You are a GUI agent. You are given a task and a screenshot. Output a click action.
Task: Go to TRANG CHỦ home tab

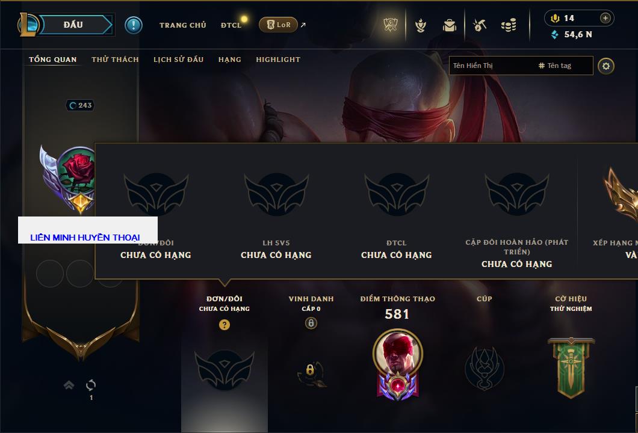tap(183, 25)
